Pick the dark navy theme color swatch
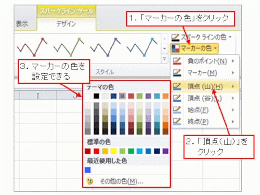The height and width of the screenshot is (195, 260). click(114, 96)
